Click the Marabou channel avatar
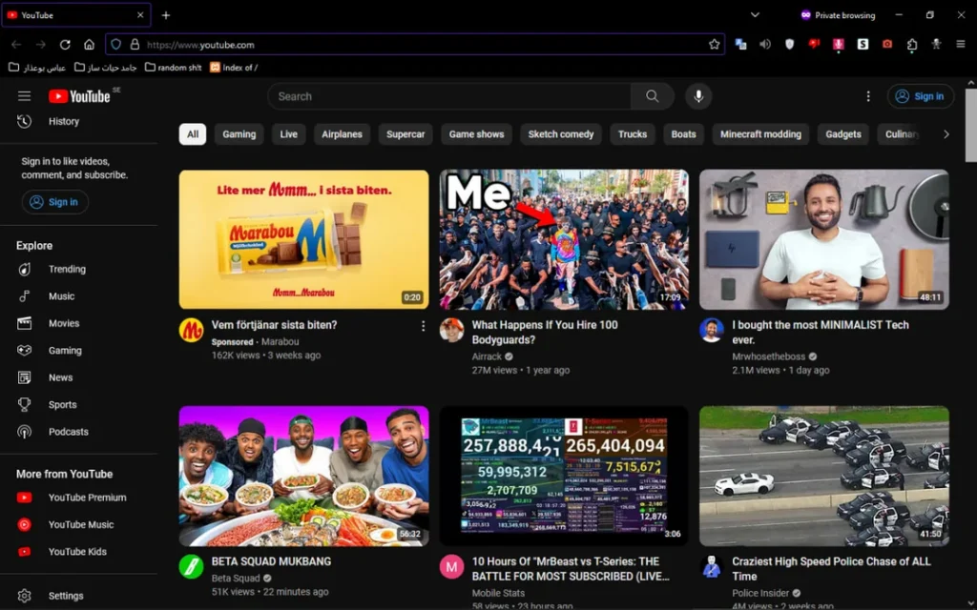 [191, 331]
